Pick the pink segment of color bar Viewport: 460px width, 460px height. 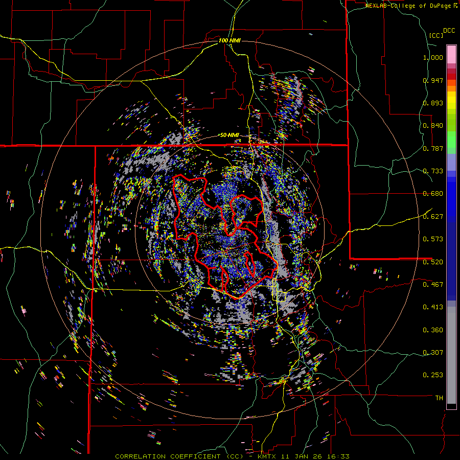click(x=451, y=54)
